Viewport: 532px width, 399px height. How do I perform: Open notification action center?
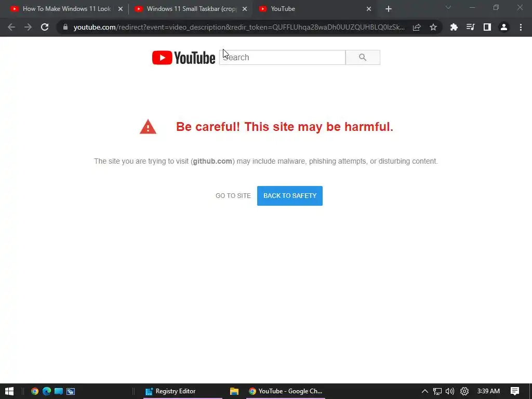pos(515,391)
